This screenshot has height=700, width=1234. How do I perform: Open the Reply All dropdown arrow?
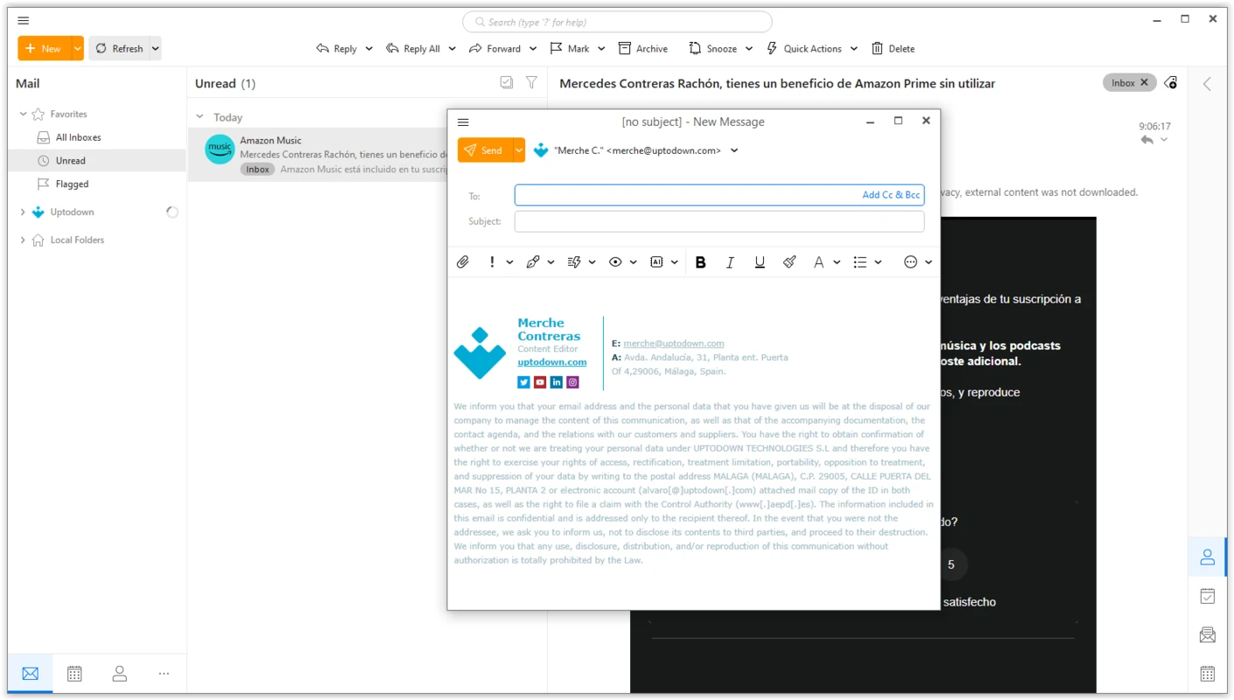452,48
